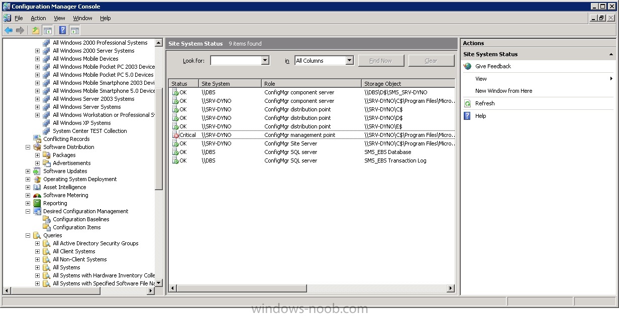The width and height of the screenshot is (619, 316).
Task: Open the Window menu
Action: 82,18
